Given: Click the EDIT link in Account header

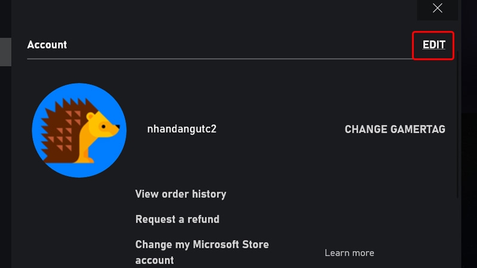Looking at the screenshot, I should point(433,45).
